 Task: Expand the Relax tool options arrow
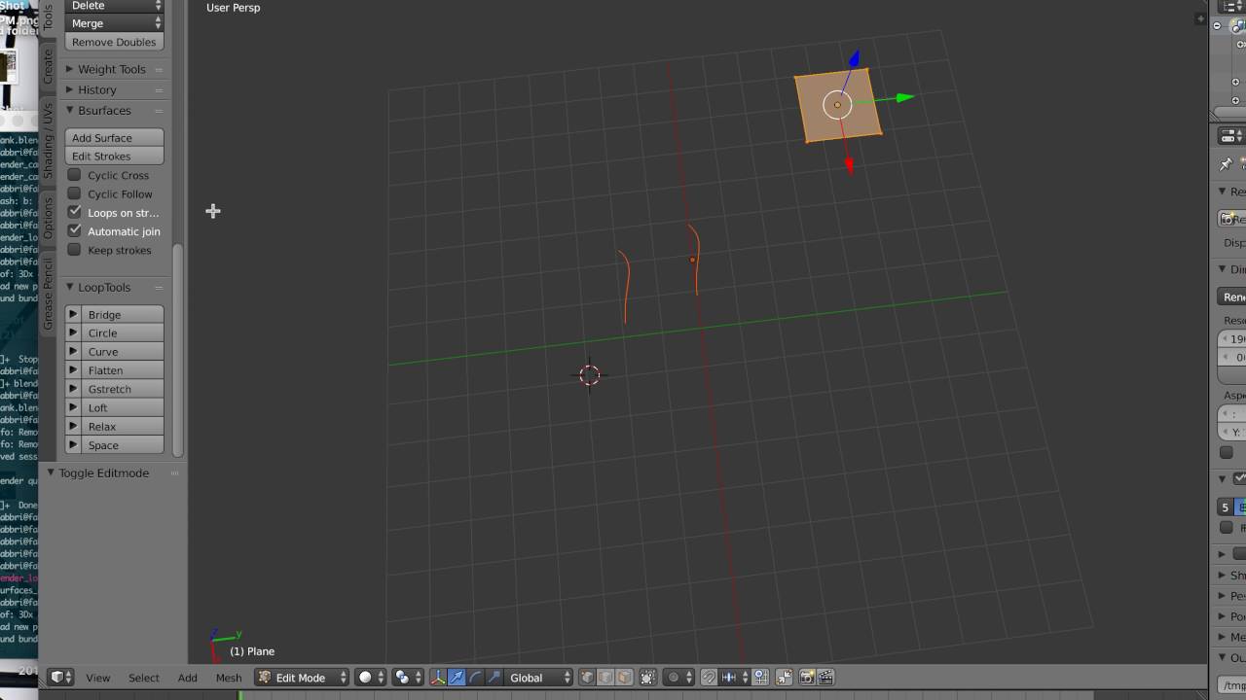point(73,426)
